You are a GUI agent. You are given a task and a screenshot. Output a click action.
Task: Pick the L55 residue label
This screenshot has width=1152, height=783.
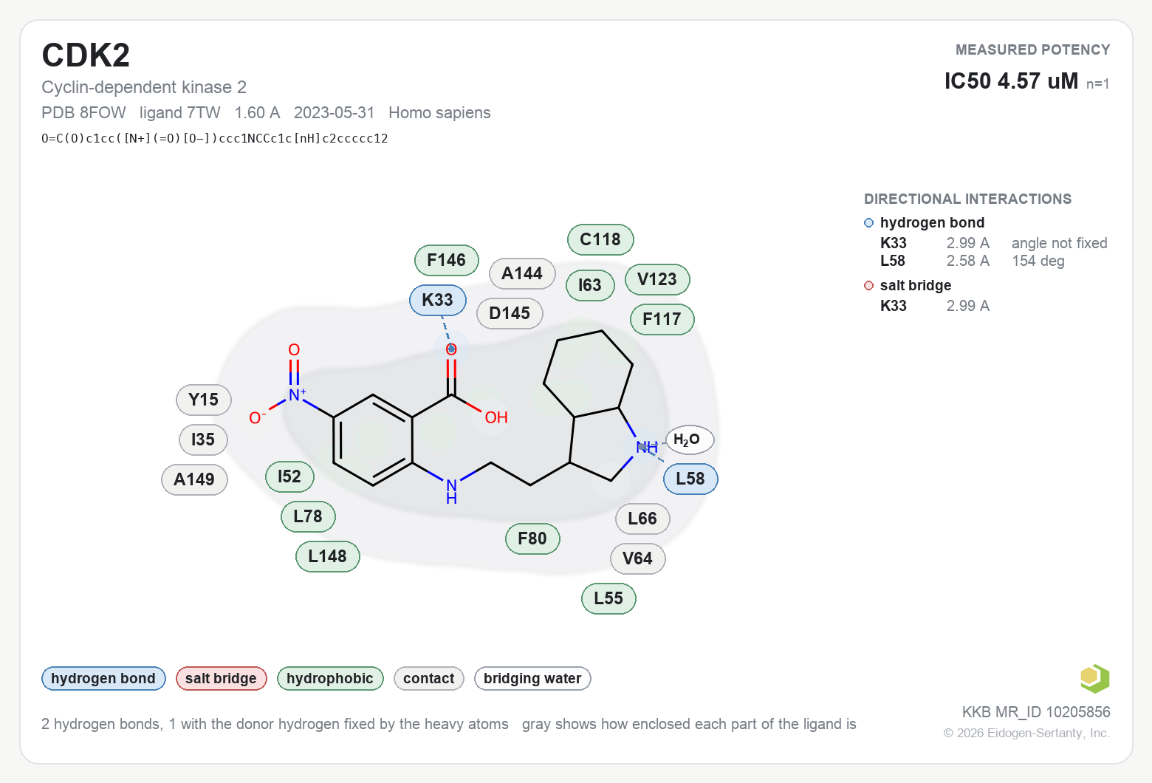point(608,598)
